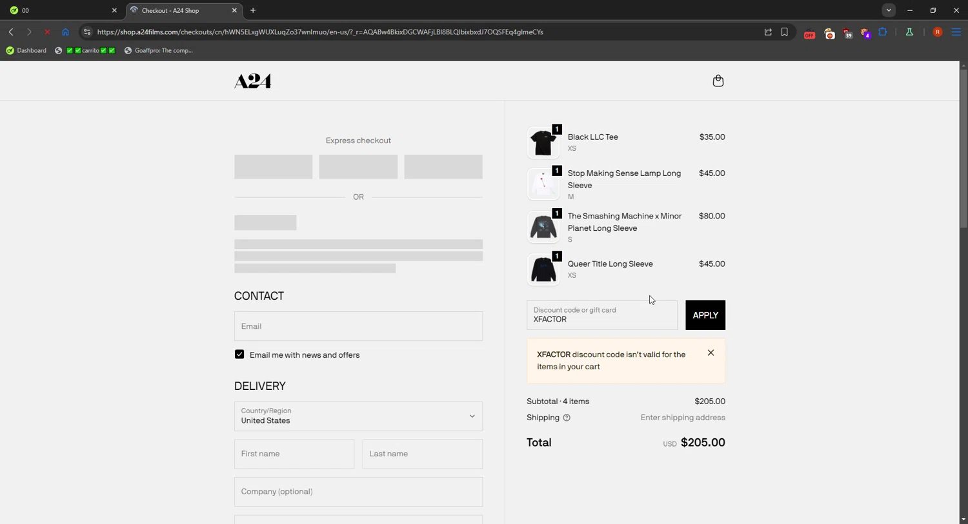Image resolution: width=968 pixels, height=524 pixels.
Task: Click the Stop Making Sense Lamp thumbnail
Action: [543, 184]
